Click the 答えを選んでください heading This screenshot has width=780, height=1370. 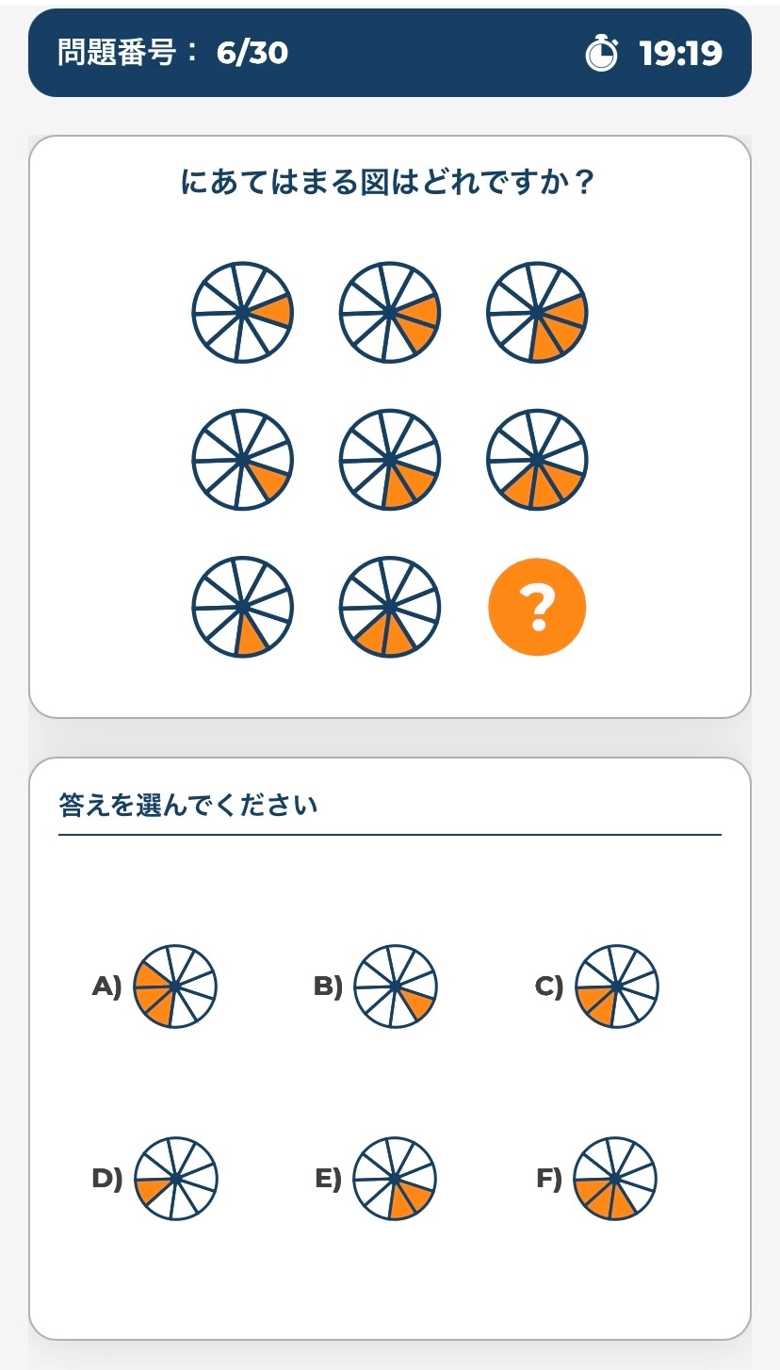point(188,806)
